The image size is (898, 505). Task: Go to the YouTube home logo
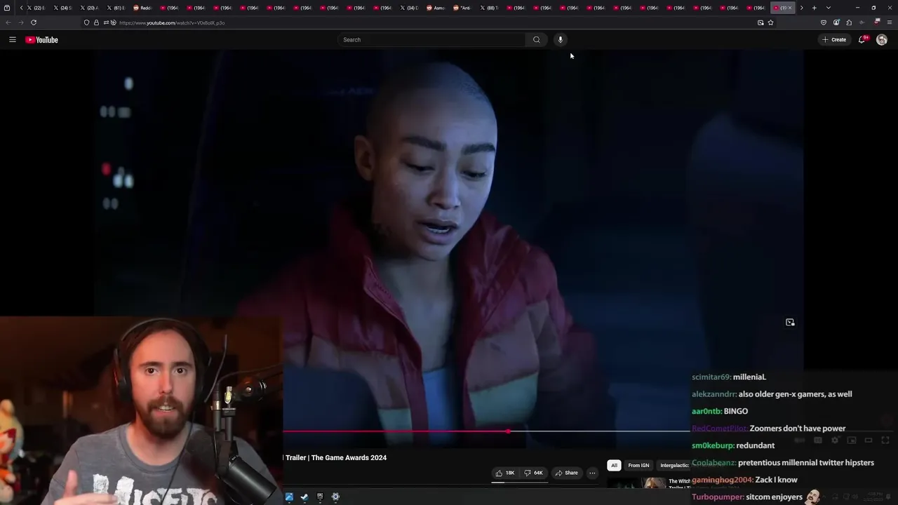pyautogui.click(x=41, y=40)
